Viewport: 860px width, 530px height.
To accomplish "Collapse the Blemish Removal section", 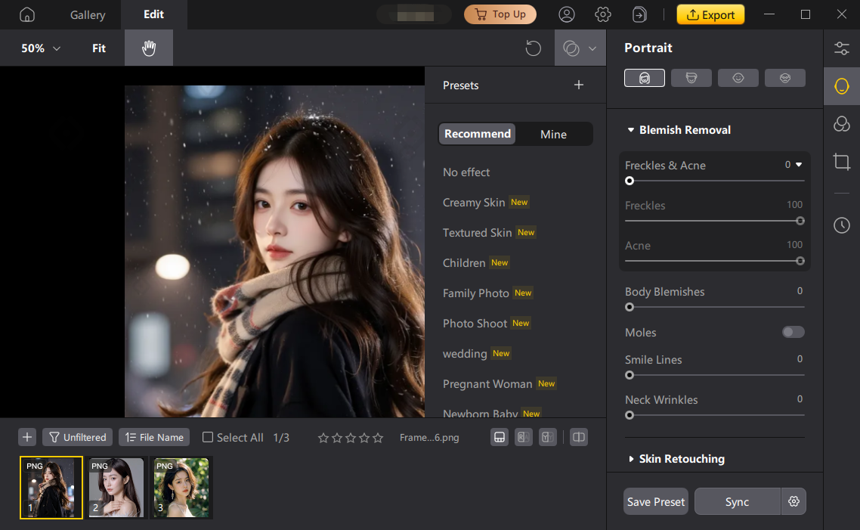I will 632,129.
